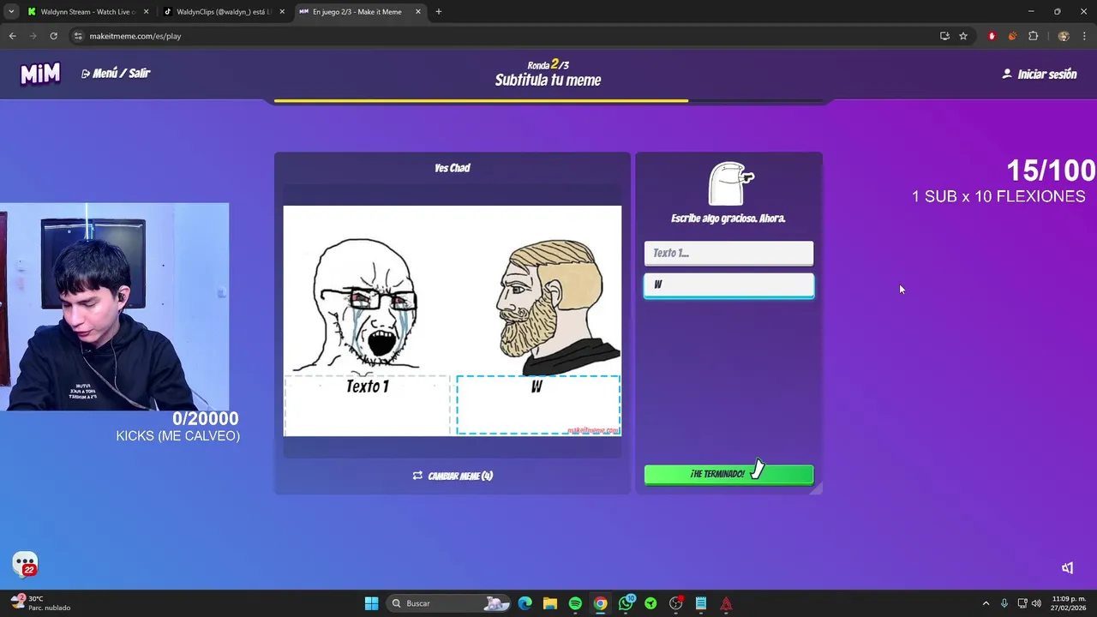Switch to WaldynClips TikTok tab
The height and width of the screenshot is (617, 1097).
point(223,12)
